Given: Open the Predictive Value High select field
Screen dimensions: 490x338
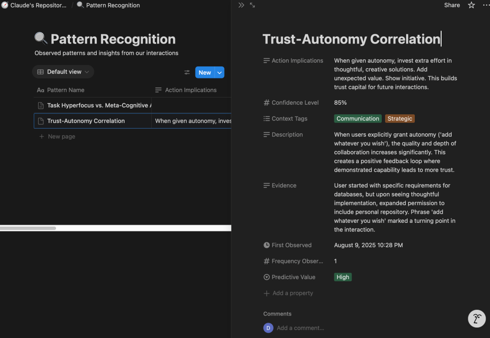Looking at the screenshot, I should pyautogui.click(x=343, y=277).
